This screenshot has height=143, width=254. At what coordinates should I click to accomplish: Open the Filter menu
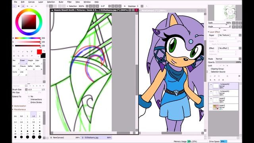[69, 2]
